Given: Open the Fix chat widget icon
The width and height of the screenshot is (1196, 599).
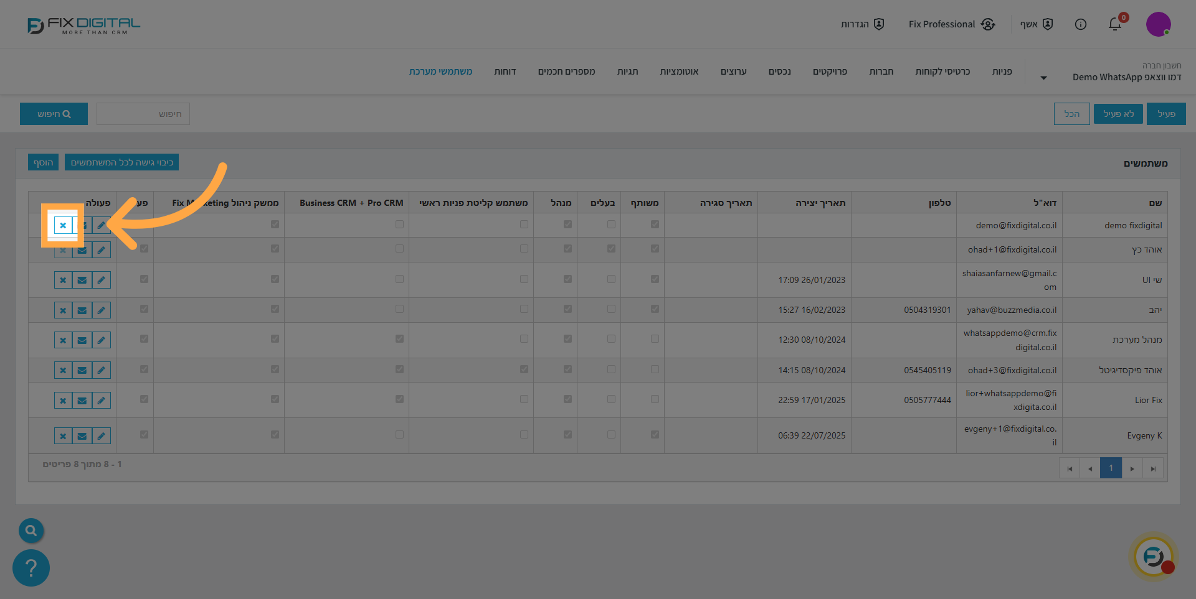Looking at the screenshot, I should click(x=1154, y=556).
